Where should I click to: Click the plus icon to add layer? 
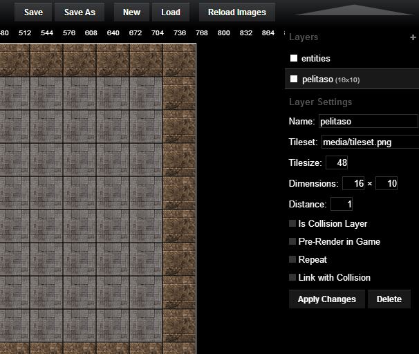tap(413, 37)
